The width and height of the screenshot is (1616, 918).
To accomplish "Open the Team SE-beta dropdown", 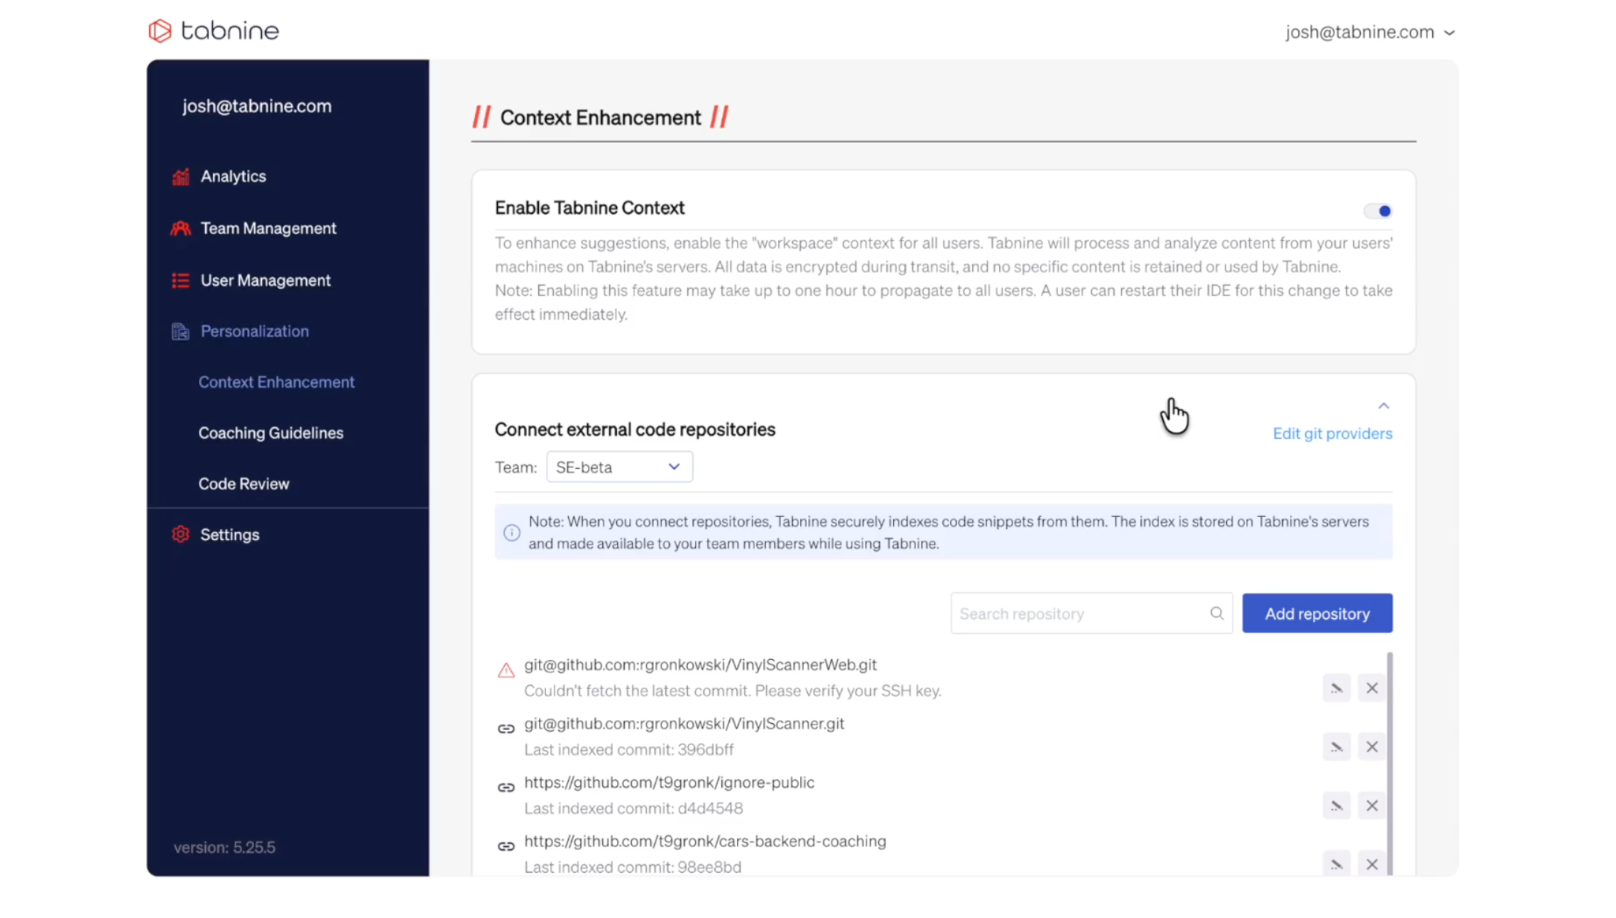I will click(619, 467).
